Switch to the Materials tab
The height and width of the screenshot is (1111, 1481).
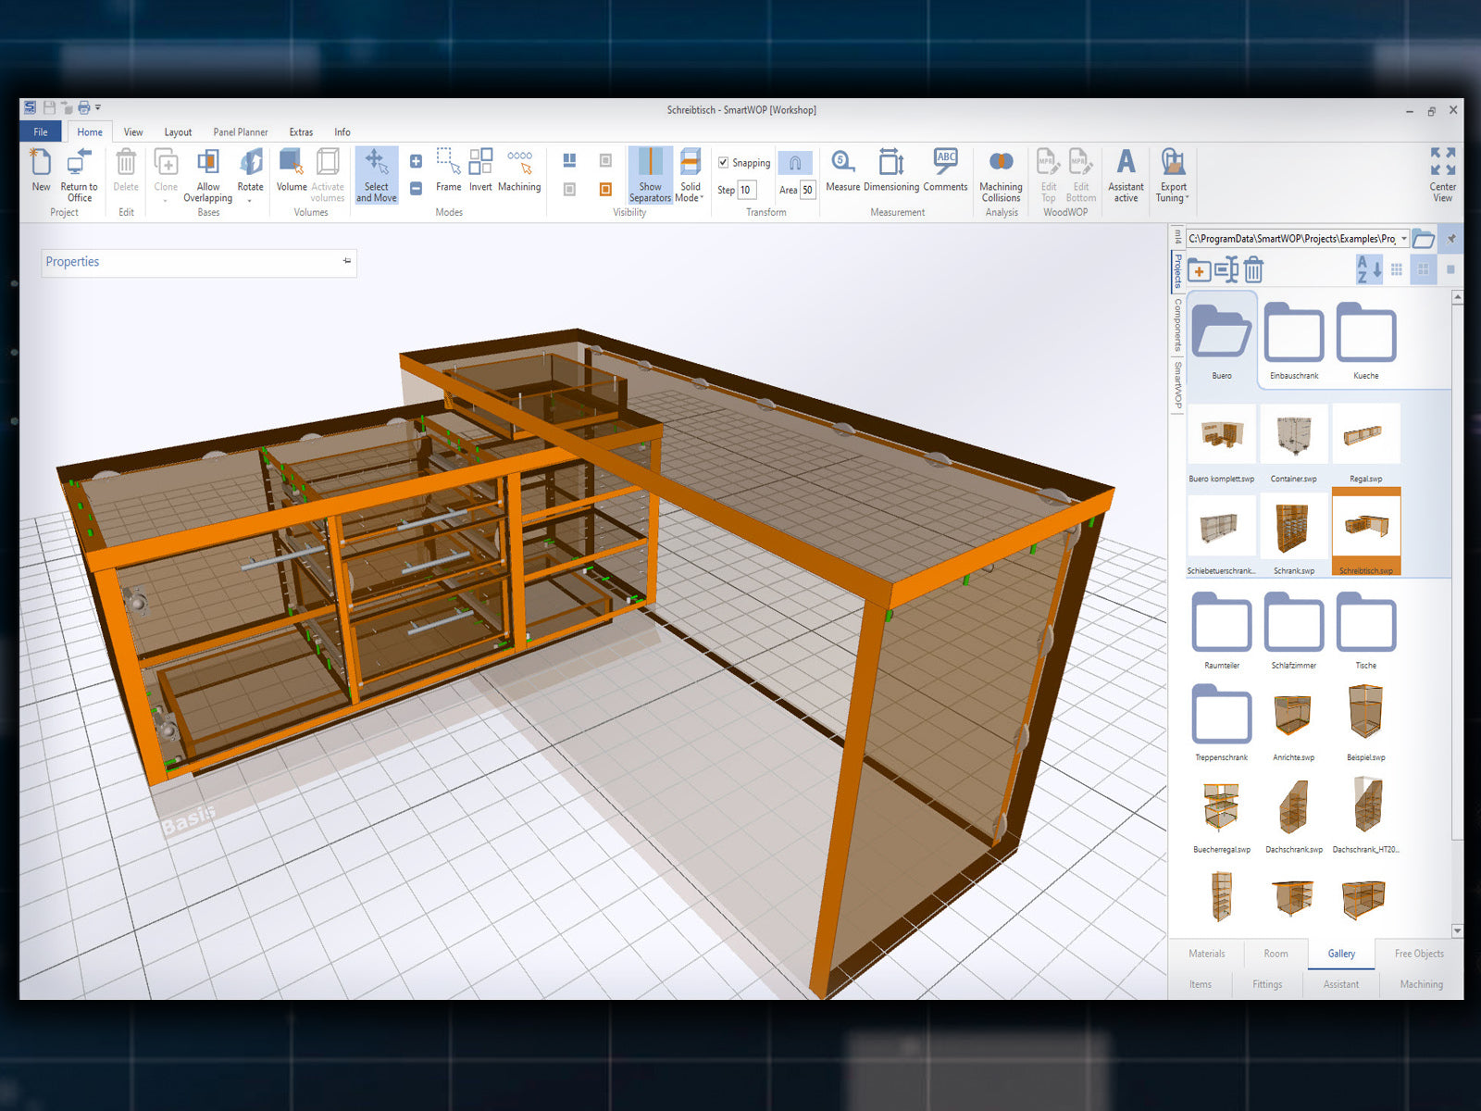pos(1206,954)
